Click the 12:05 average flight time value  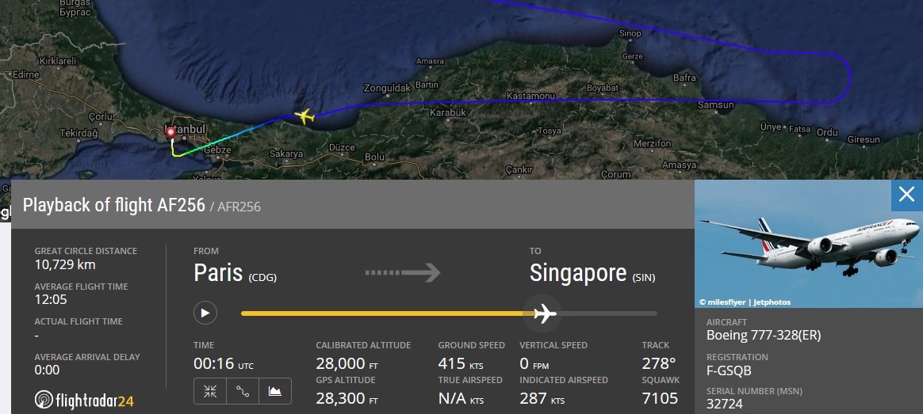[51, 299]
